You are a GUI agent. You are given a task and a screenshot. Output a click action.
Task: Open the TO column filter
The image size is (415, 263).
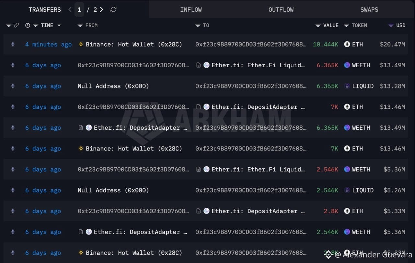(x=198, y=25)
